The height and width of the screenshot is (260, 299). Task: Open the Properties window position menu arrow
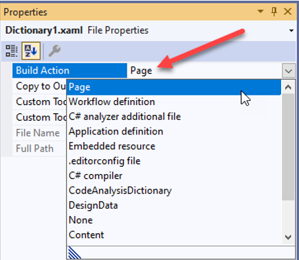261,11
